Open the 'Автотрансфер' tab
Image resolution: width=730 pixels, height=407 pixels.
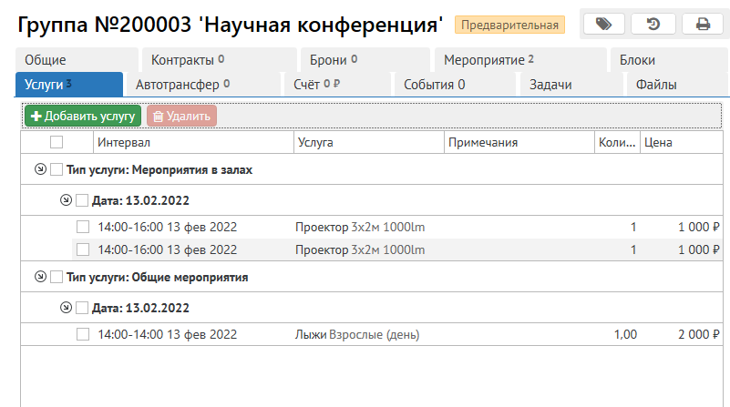182,85
